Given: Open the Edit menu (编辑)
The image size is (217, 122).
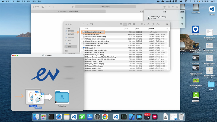Looking at the screenshot, I should [18, 1].
